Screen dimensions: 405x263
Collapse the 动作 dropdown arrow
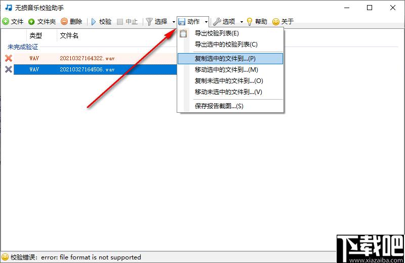coord(206,22)
